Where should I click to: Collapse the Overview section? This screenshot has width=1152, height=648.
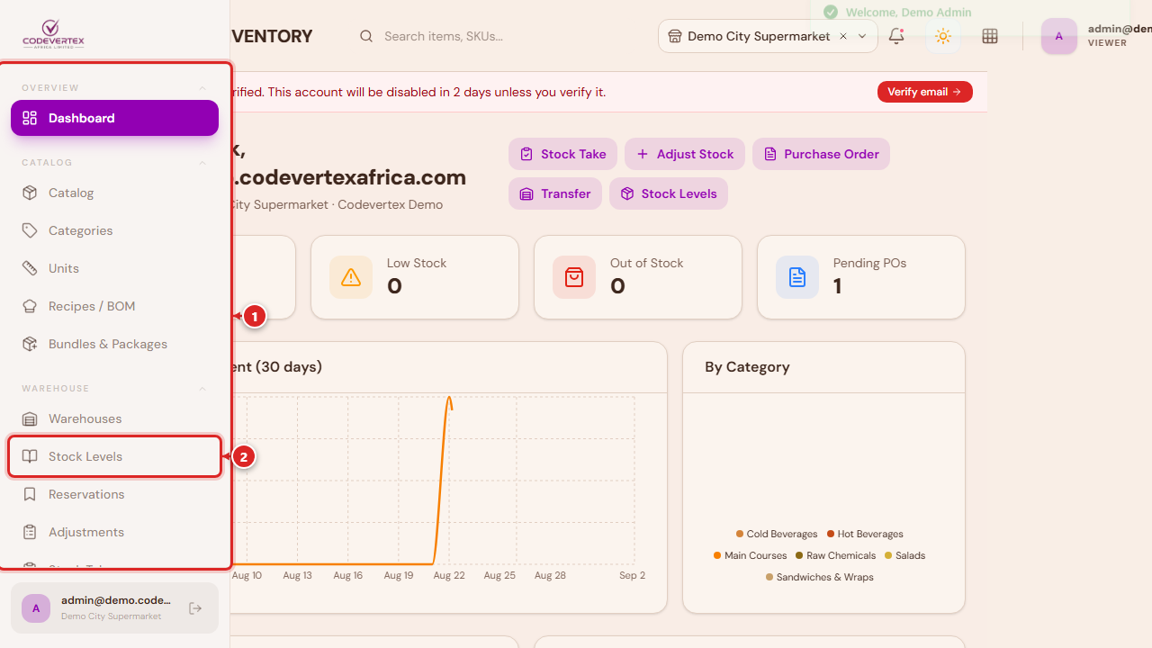pyautogui.click(x=202, y=87)
